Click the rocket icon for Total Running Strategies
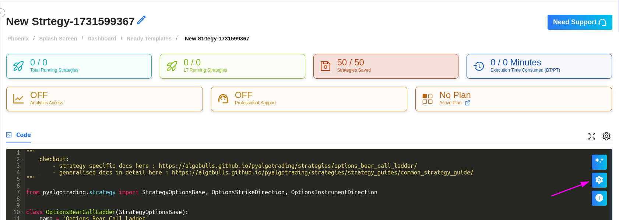619x220 pixels. [18, 66]
